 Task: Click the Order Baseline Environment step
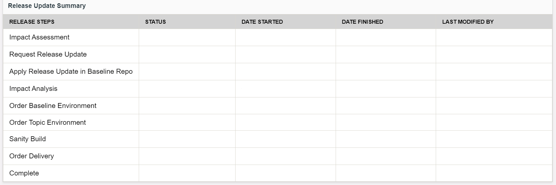coord(53,106)
